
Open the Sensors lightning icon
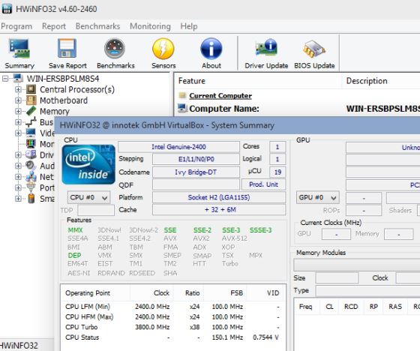click(163, 49)
